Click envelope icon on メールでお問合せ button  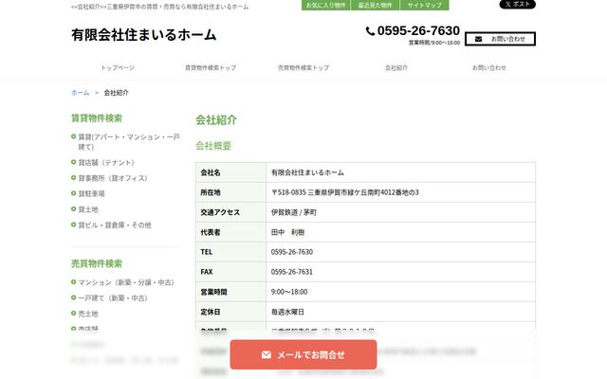click(267, 354)
